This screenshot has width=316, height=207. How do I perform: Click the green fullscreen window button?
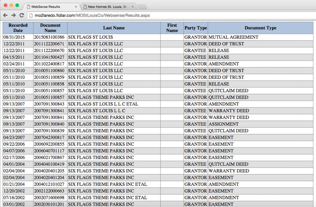pos(17,5)
